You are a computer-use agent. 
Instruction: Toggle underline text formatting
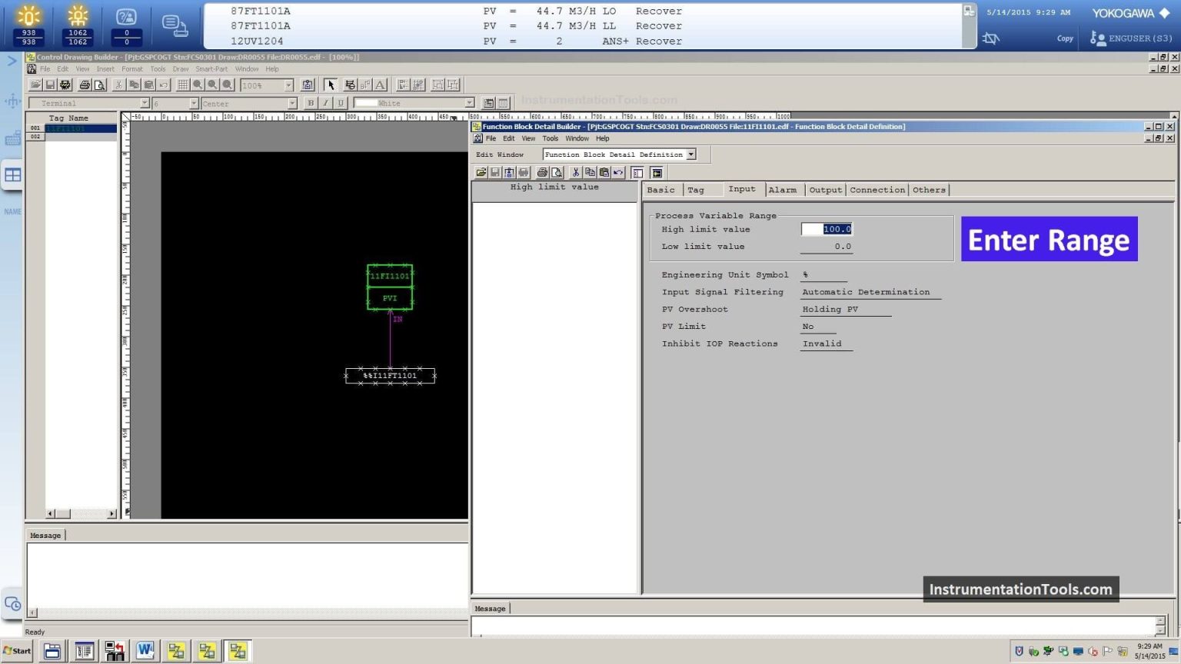[x=339, y=102]
